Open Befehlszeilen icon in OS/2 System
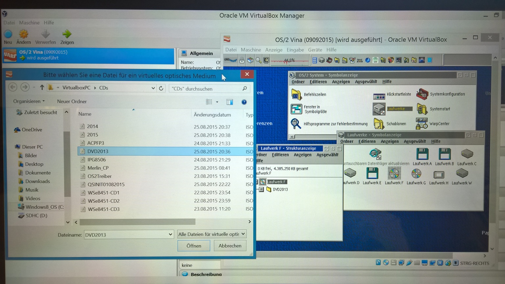Viewport: 505px width, 284px height. pos(296,95)
